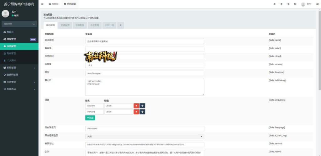This screenshot has width=321, height=156.
Task: Click the 苏宁 user avatar in top bar
Action: click(303, 4)
